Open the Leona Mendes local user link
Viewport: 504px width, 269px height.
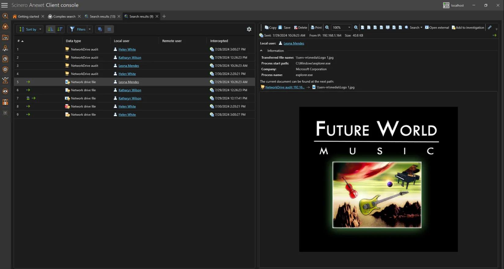294,43
